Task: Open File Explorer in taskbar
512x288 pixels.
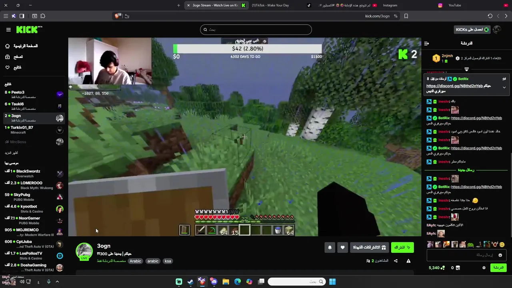Action: pyautogui.click(x=226, y=282)
